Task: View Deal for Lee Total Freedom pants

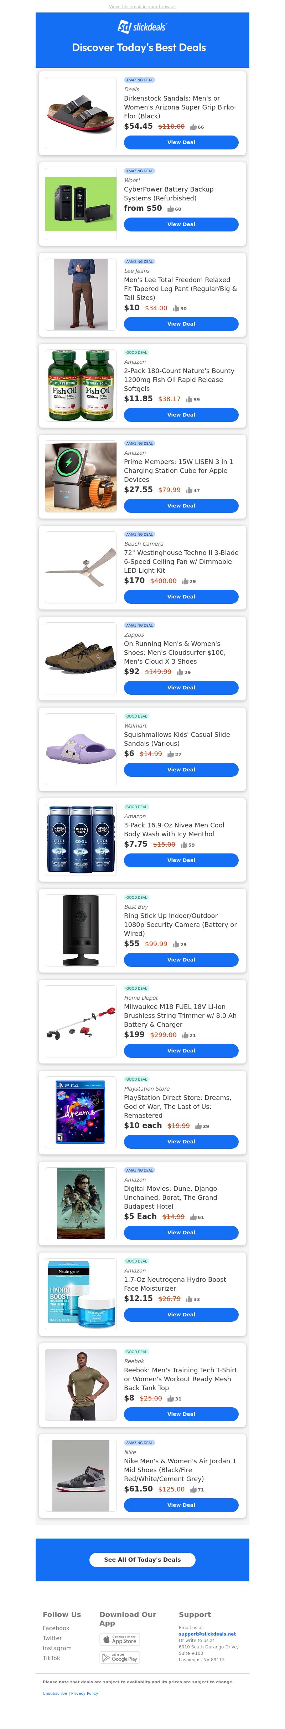Action: tap(181, 323)
